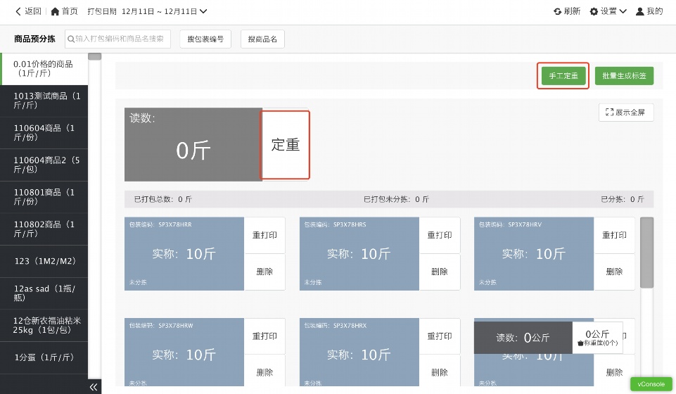Click 重打印 for package SP3X78HRS
The image size is (676, 394).
point(440,235)
